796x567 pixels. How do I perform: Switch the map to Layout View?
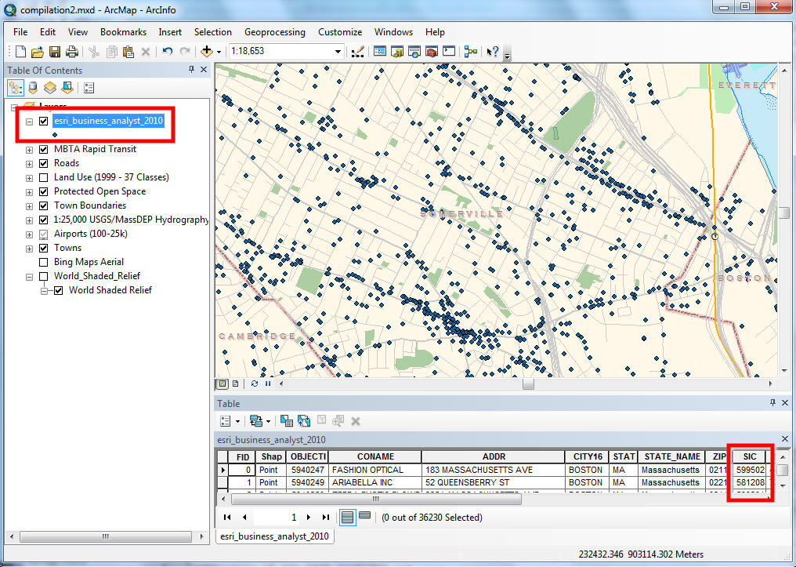pyautogui.click(x=236, y=383)
